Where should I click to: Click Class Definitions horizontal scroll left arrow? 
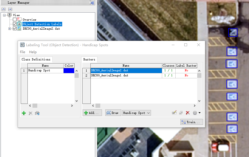[x=30, y=106]
